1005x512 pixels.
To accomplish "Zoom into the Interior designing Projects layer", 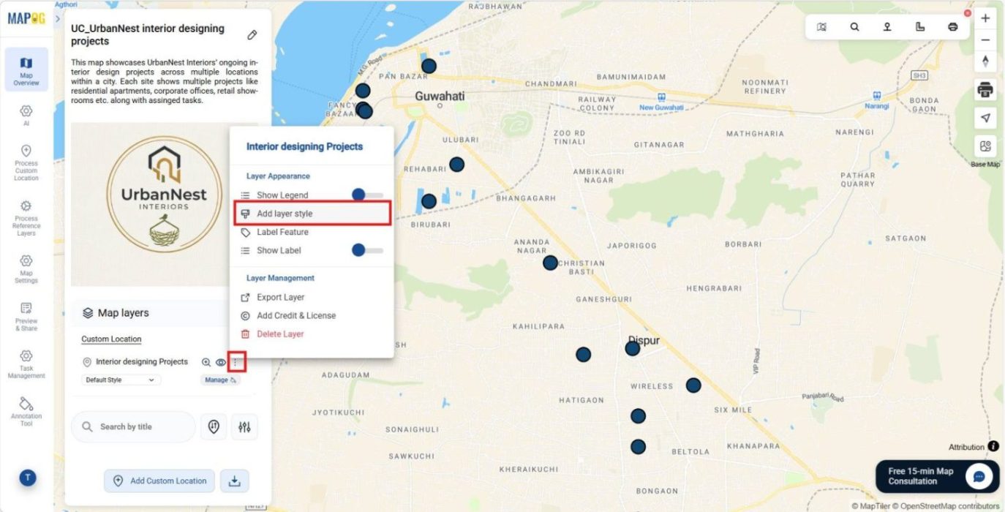I will click(206, 361).
